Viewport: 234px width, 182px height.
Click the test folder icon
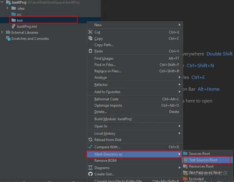click(x=14, y=20)
